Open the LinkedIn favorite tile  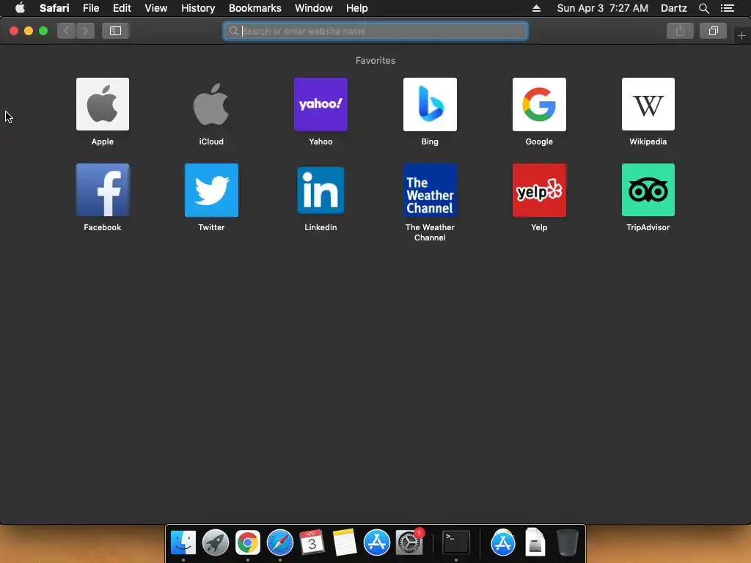(320, 190)
